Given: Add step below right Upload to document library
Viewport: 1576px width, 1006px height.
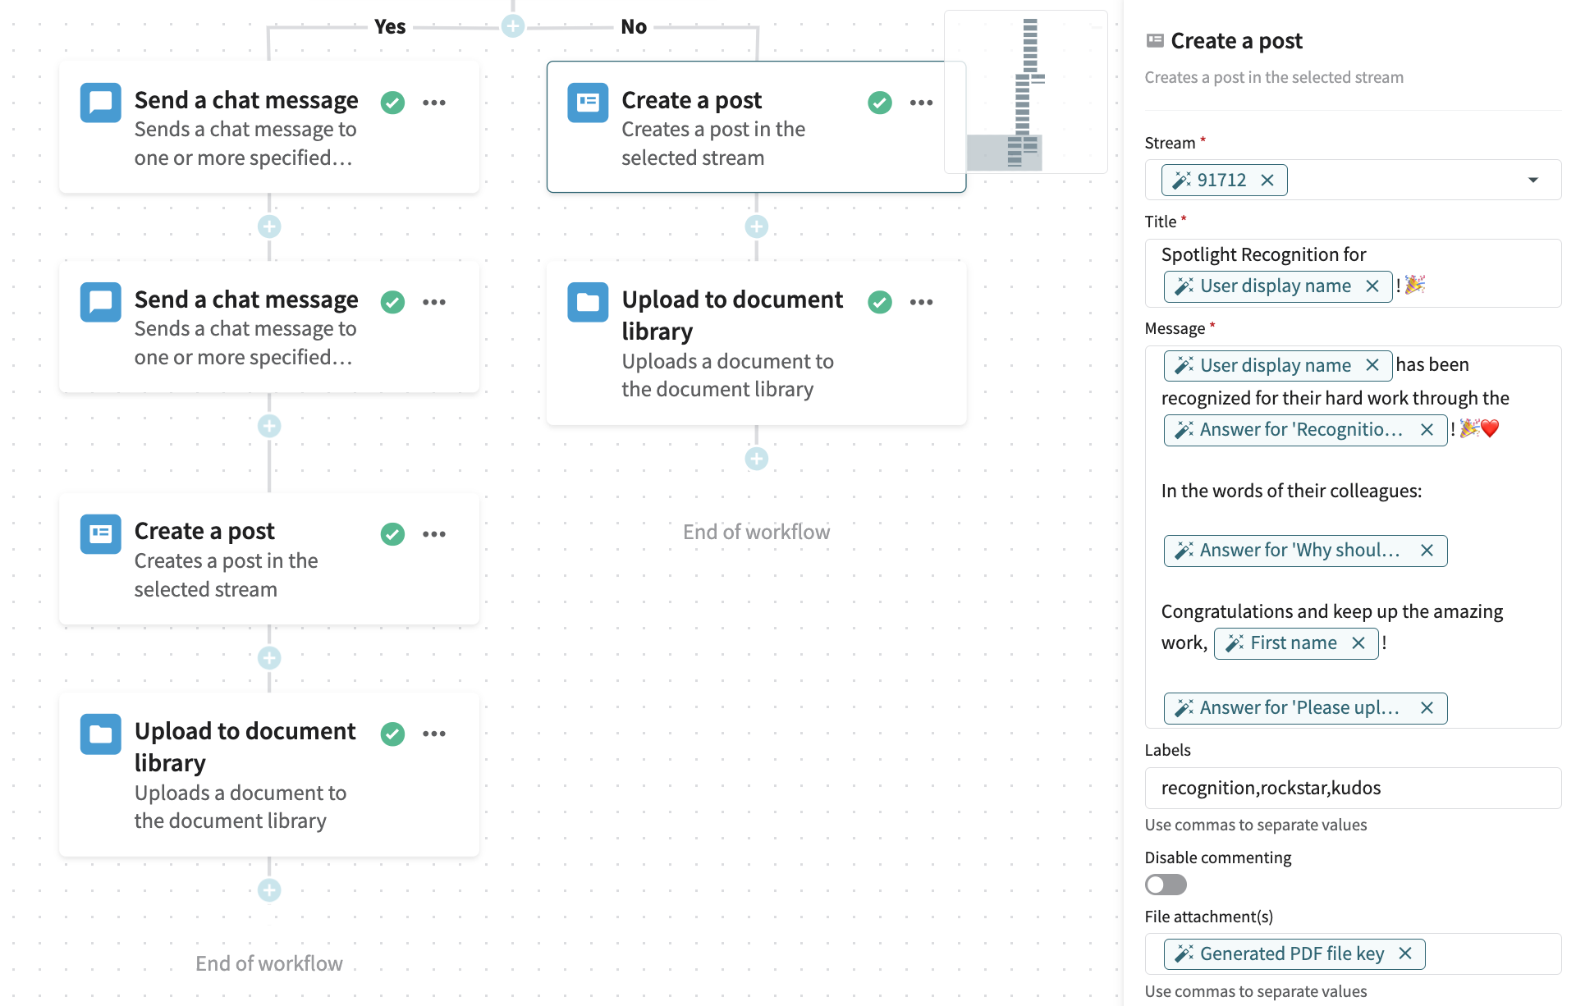Looking at the screenshot, I should [756, 459].
